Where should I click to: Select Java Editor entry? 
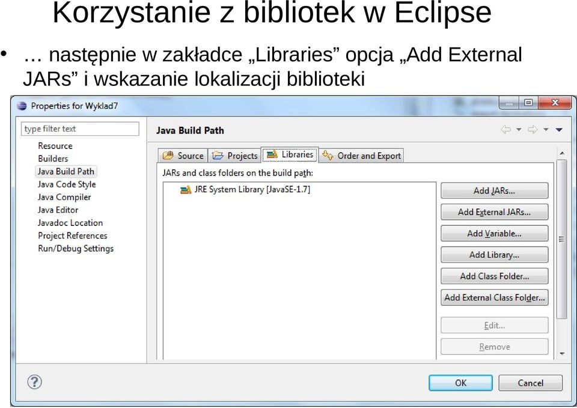pyautogui.click(x=58, y=210)
